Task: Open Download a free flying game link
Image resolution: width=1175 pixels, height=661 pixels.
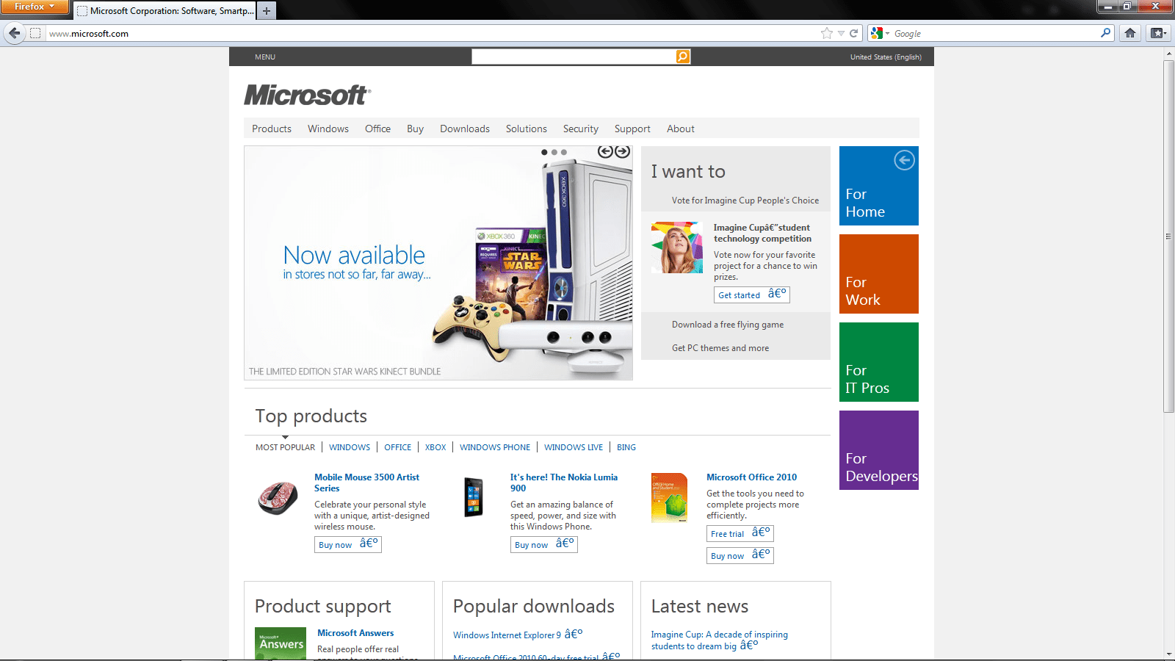Action: (x=728, y=325)
